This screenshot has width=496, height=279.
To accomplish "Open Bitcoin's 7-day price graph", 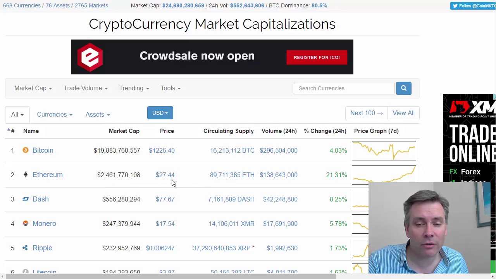I will [384, 151].
